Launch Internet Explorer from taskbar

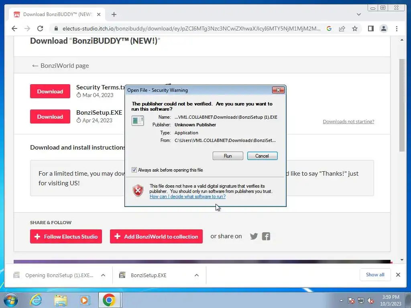(36, 300)
